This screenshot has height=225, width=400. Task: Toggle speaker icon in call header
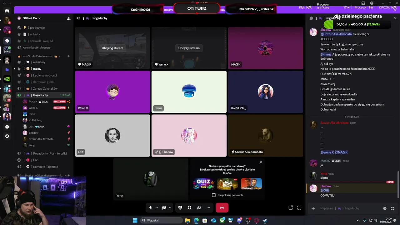click(x=78, y=18)
